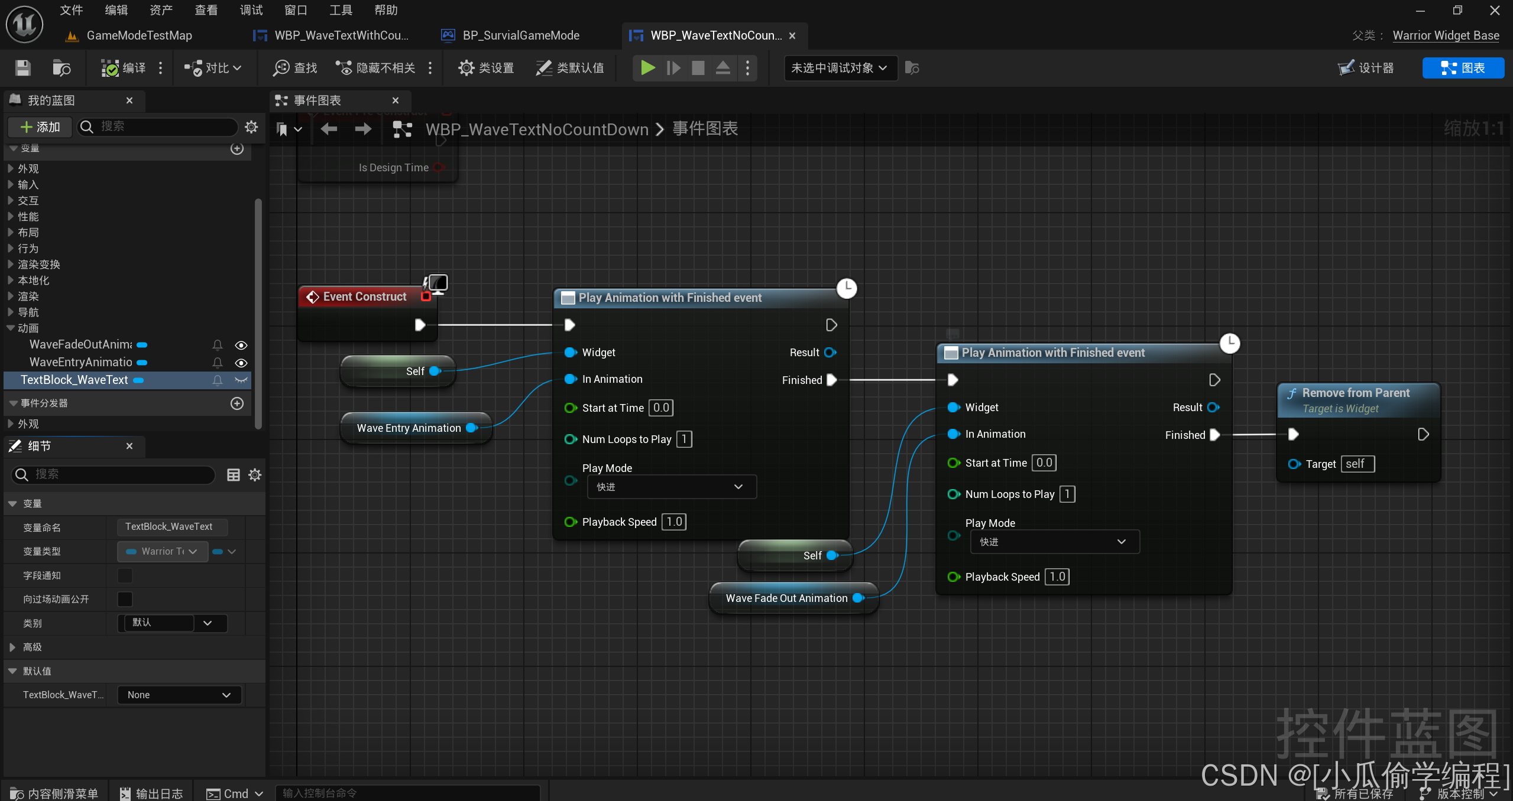Screen dimensions: 1513x801
Task: Open the Warrior Widget Base parent class link
Action: point(1446,35)
